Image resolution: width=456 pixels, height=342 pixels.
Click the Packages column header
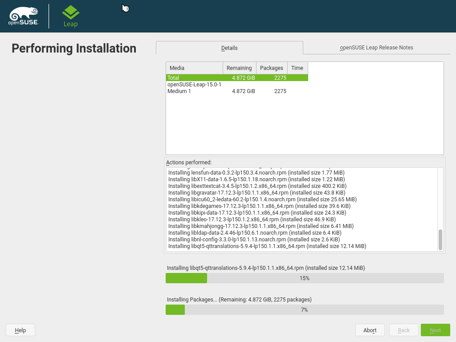click(x=271, y=68)
